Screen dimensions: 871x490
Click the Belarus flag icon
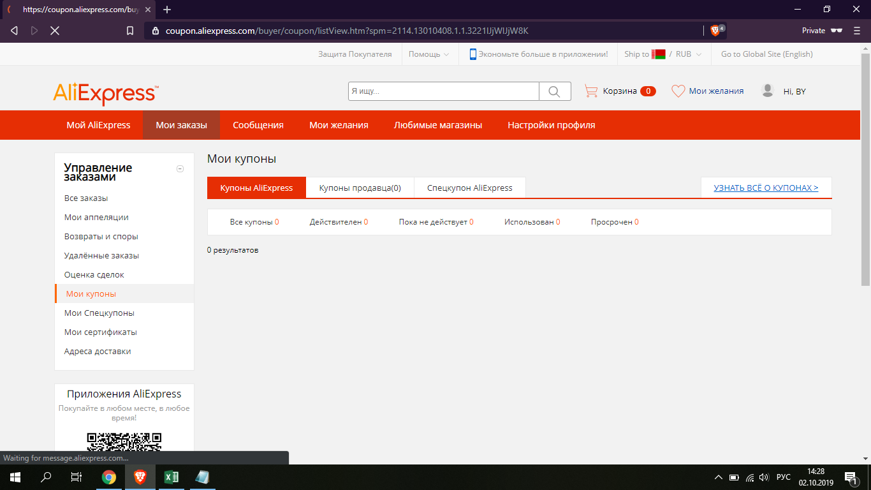click(x=659, y=54)
